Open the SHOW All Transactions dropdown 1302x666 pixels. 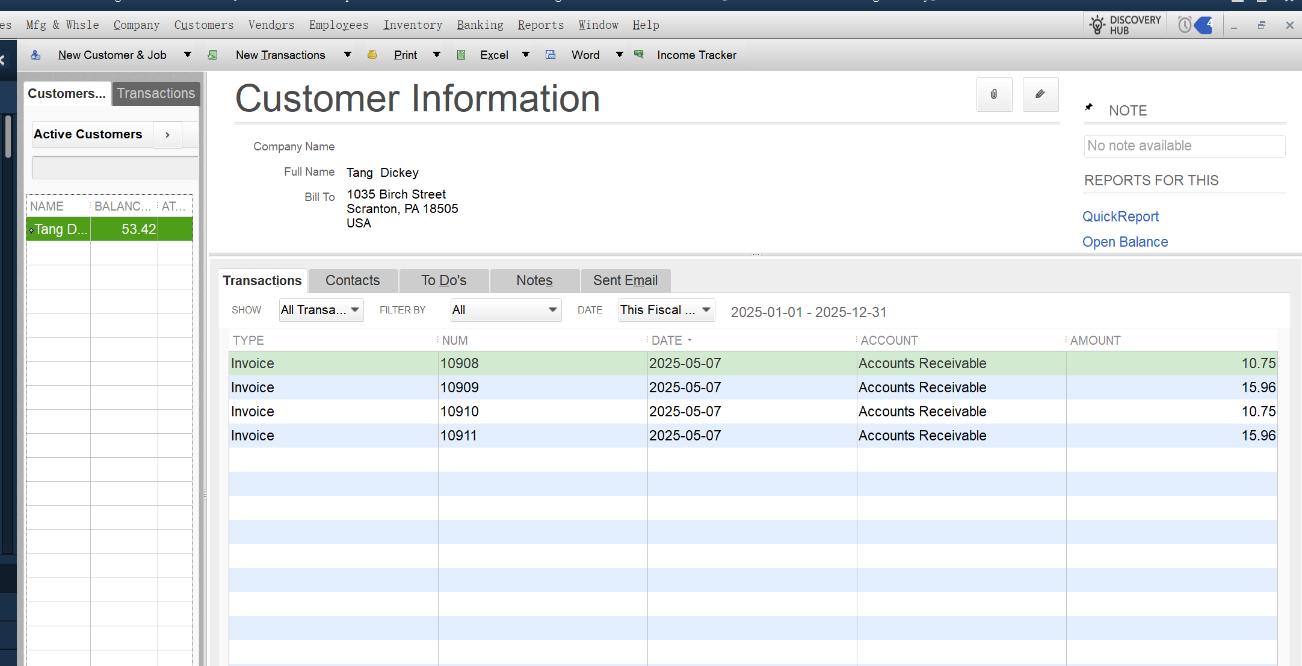pyautogui.click(x=321, y=310)
